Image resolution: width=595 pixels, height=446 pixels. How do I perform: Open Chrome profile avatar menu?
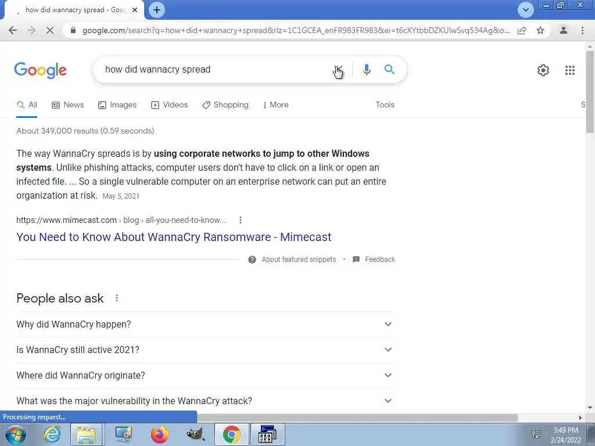(x=564, y=30)
